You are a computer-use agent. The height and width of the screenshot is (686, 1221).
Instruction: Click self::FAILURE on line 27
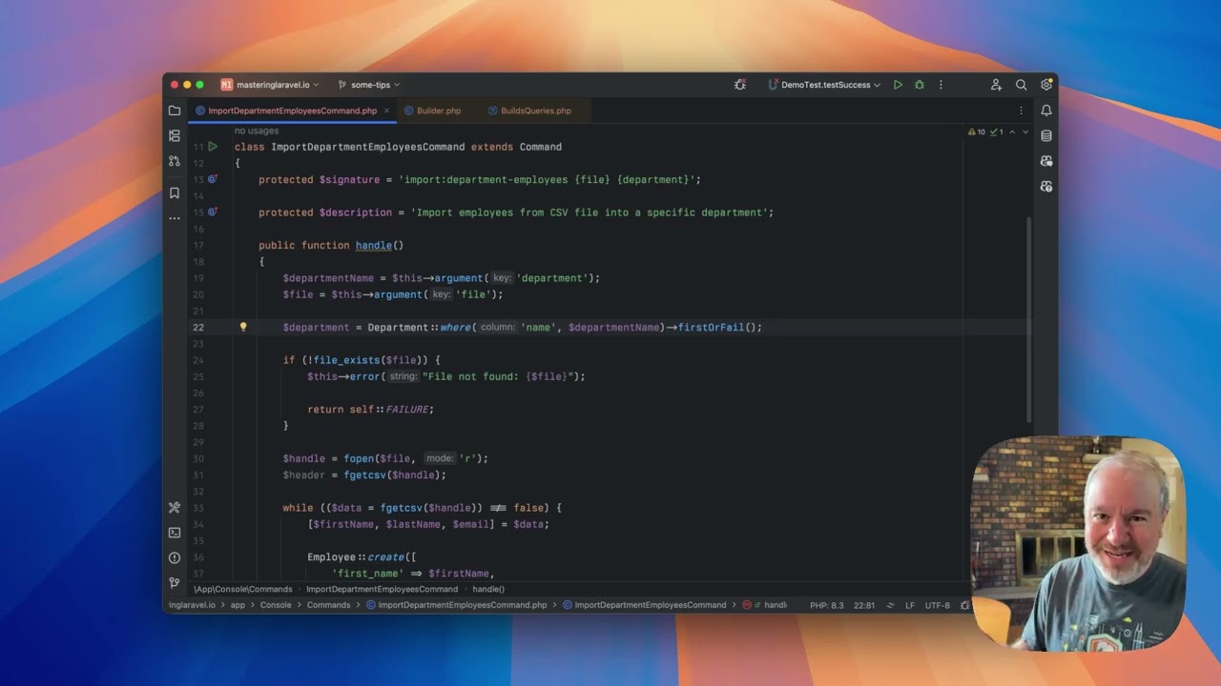tap(391, 409)
